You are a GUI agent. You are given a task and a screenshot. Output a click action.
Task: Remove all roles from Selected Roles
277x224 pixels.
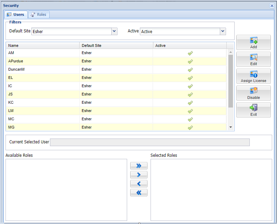click(139, 193)
